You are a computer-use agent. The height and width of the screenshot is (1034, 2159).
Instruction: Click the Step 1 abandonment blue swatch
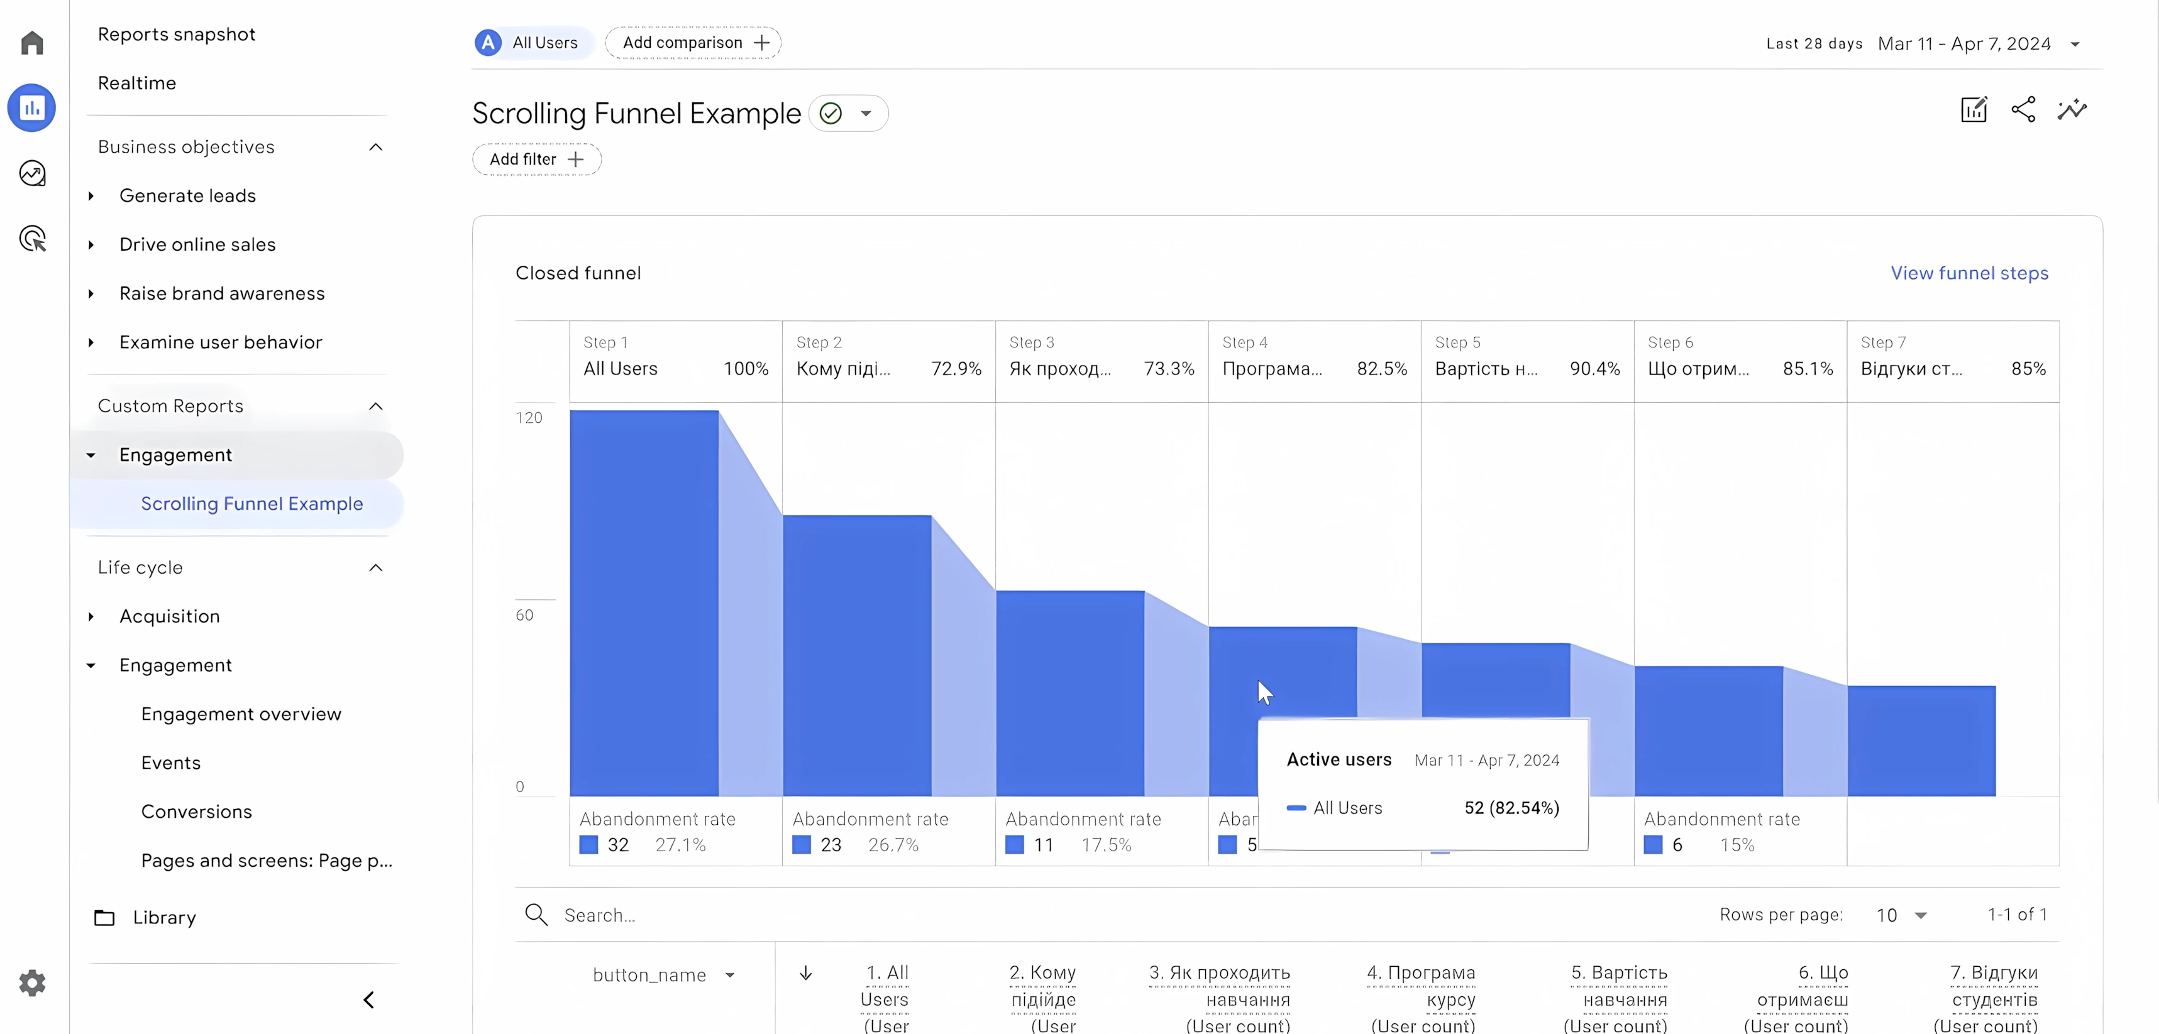point(588,844)
